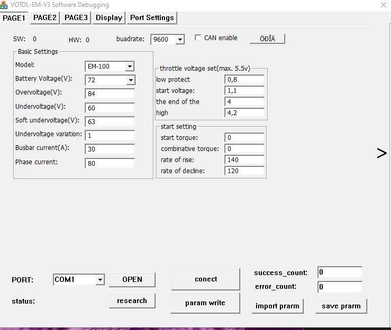Click the conect button

[x=206, y=279]
